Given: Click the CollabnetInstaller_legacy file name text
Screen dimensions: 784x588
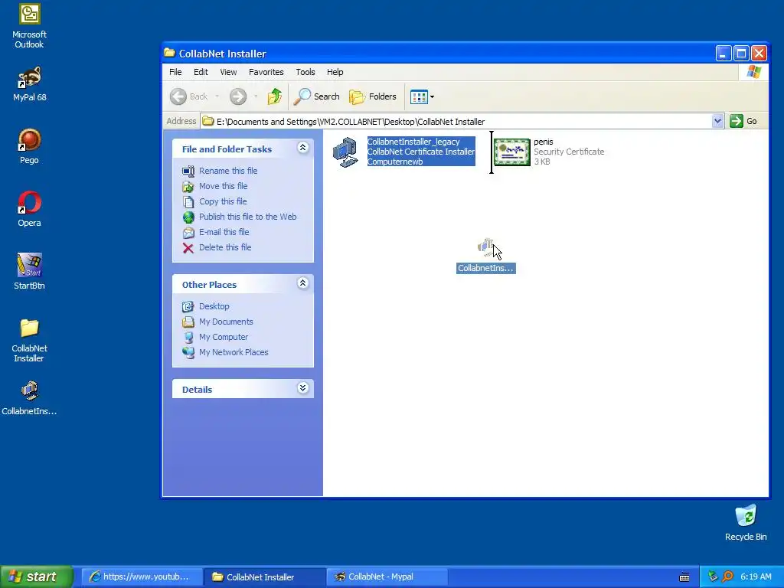Looking at the screenshot, I should coord(413,142).
